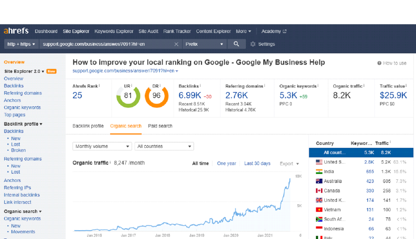This screenshot has width=416, height=239.
Task: Click the India flag icon
Action: (319, 171)
